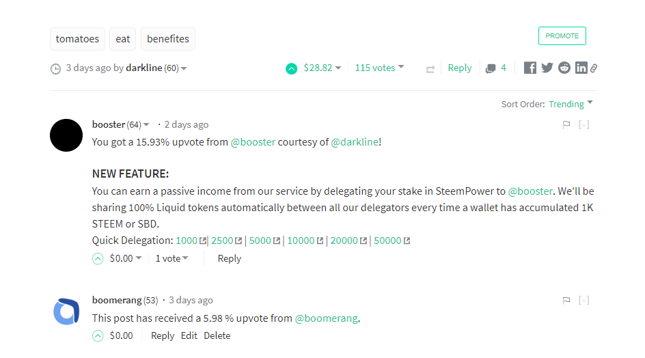Image resolution: width=645 pixels, height=358 pixels.
Task: Open the Sort Order Trending dropdown
Action: pyautogui.click(x=571, y=104)
